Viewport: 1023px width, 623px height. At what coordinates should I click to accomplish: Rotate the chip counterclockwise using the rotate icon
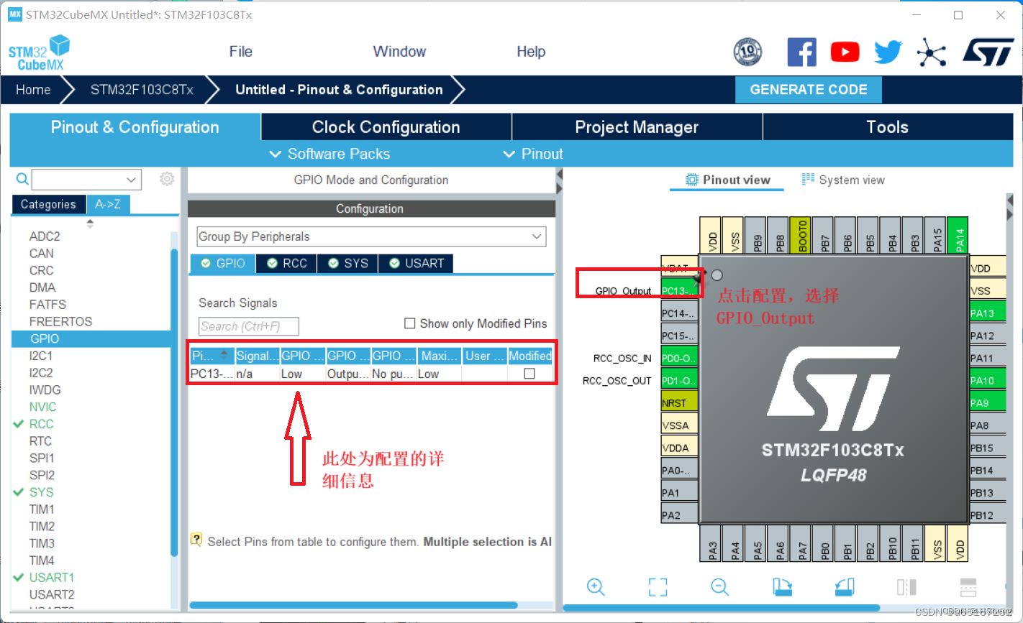843,587
